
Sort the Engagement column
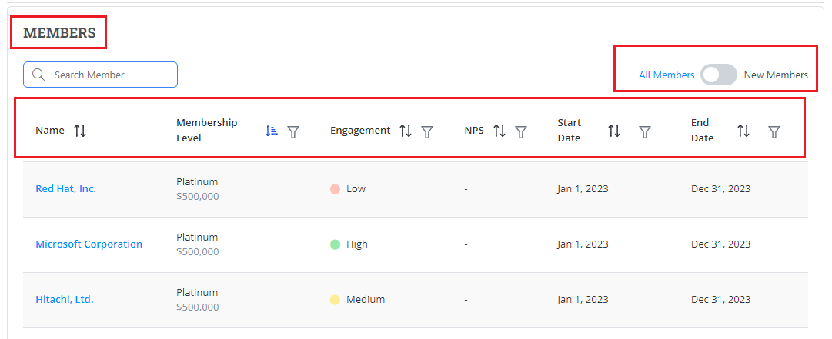pyautogui.click(x=406, y=131)
